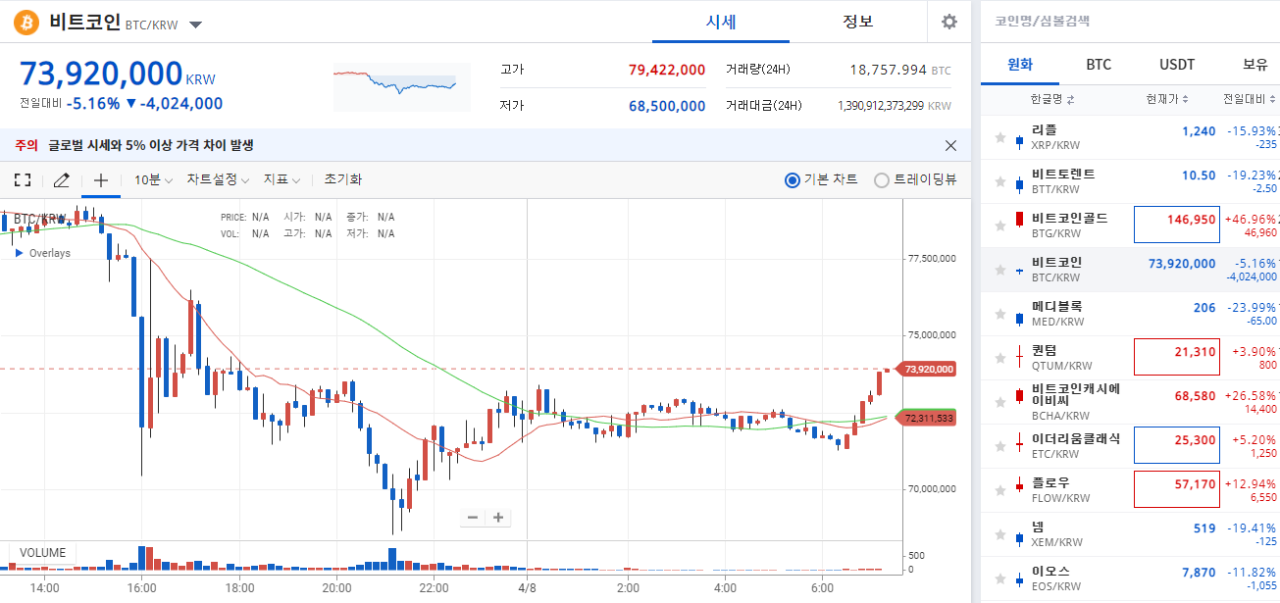
Task: Open 비트코인골드 BTG/KRW row
Action: coord(1130,226)
